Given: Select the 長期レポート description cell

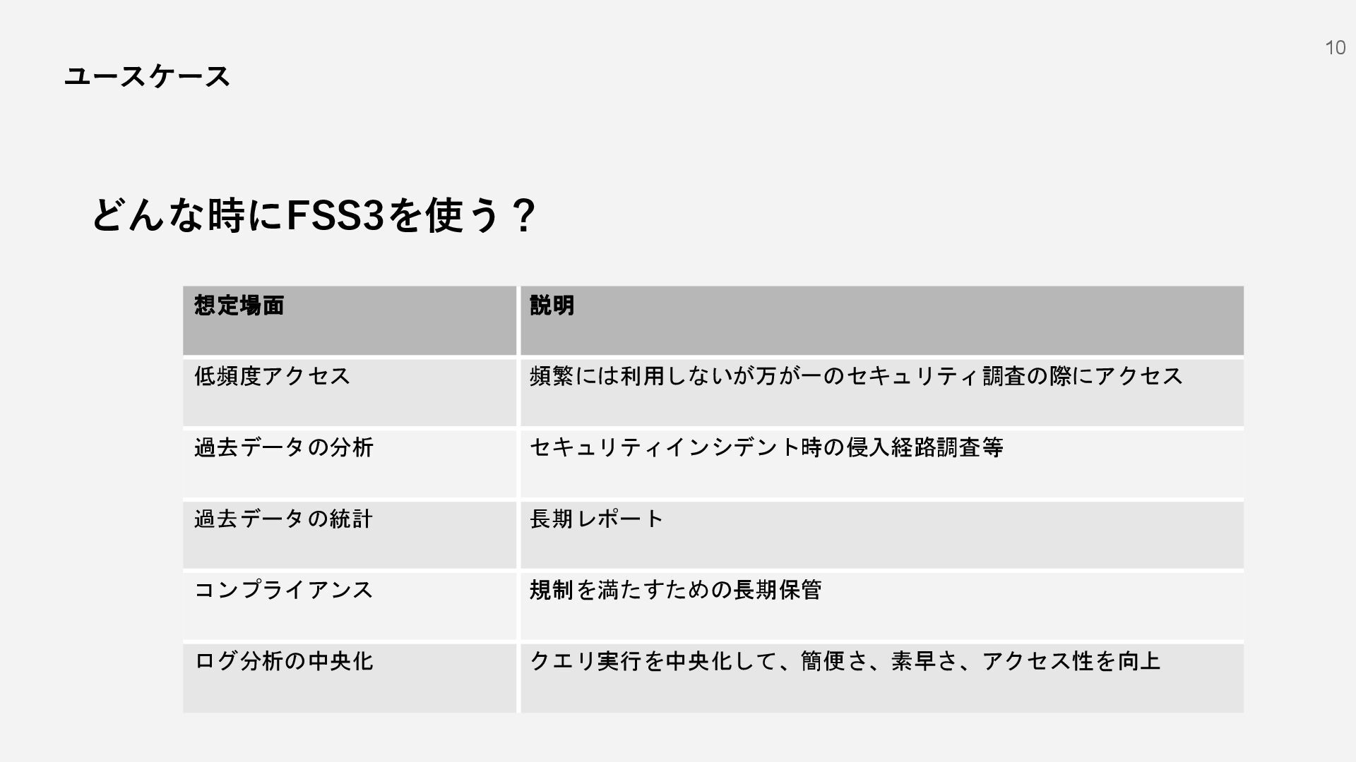Looking at the screenshot, I should 882,535.
